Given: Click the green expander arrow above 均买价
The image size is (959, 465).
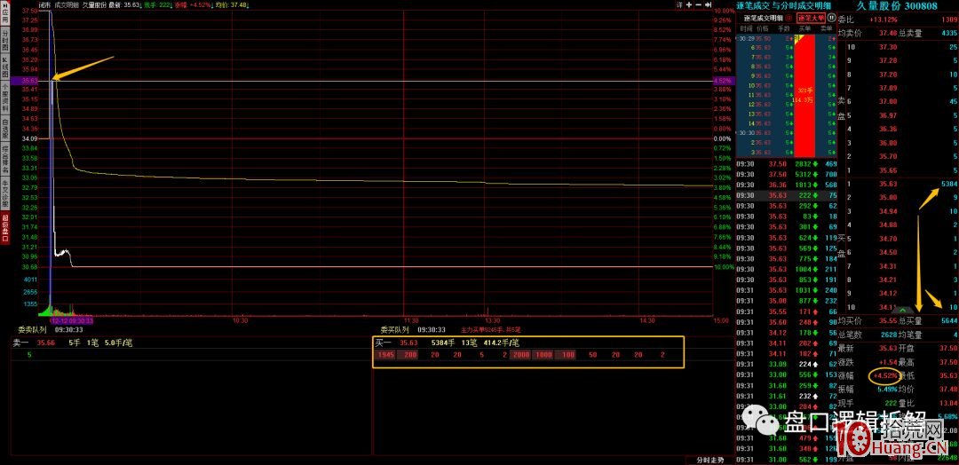Looking at the screenshot, I should [901, 311].
